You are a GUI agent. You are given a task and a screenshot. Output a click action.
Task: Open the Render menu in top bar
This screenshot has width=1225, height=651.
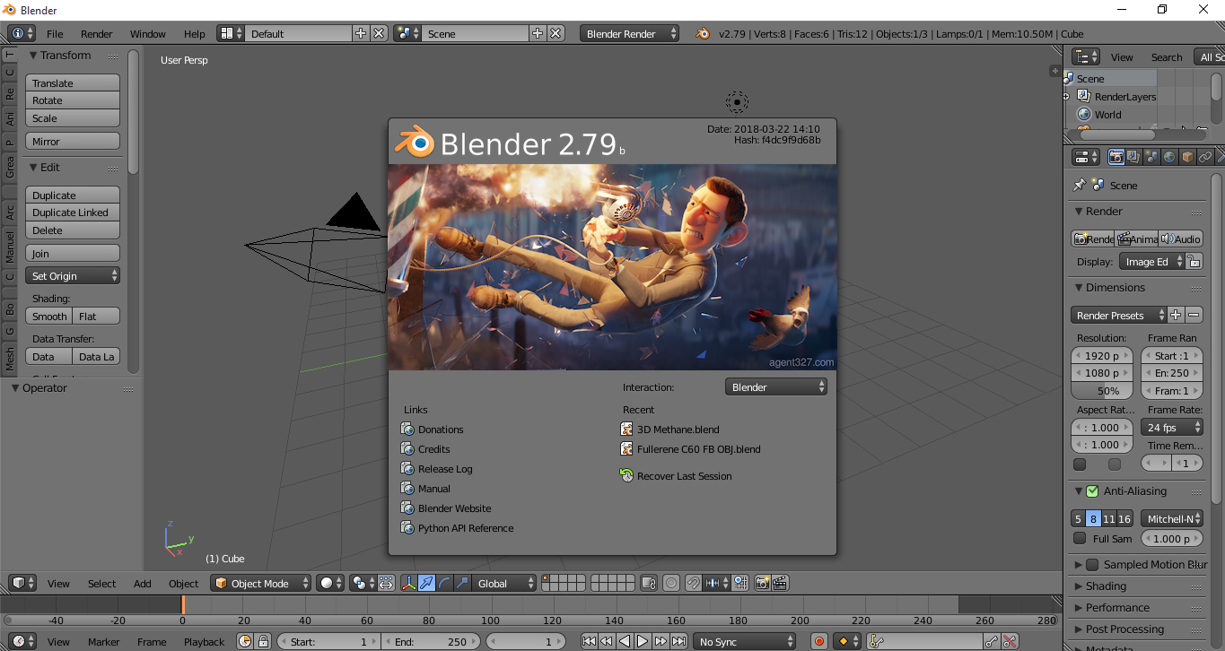point(97,34)
